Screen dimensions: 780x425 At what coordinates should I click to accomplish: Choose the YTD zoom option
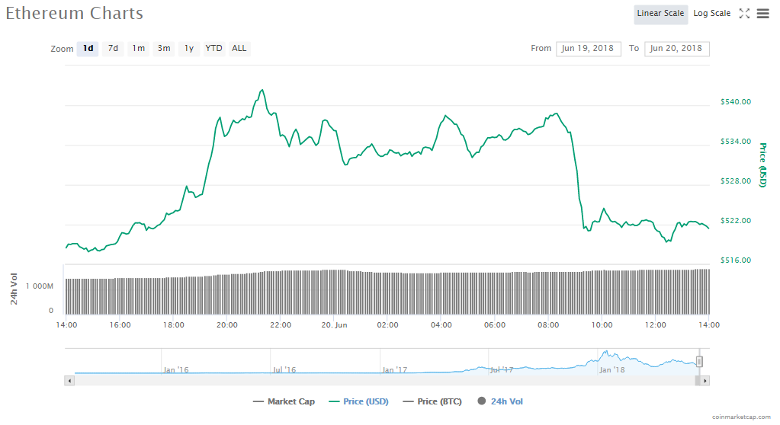click(214, 49)
